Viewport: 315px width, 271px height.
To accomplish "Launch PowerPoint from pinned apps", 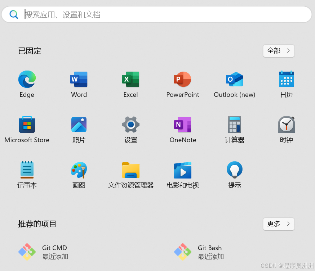I will click(183, 79).
